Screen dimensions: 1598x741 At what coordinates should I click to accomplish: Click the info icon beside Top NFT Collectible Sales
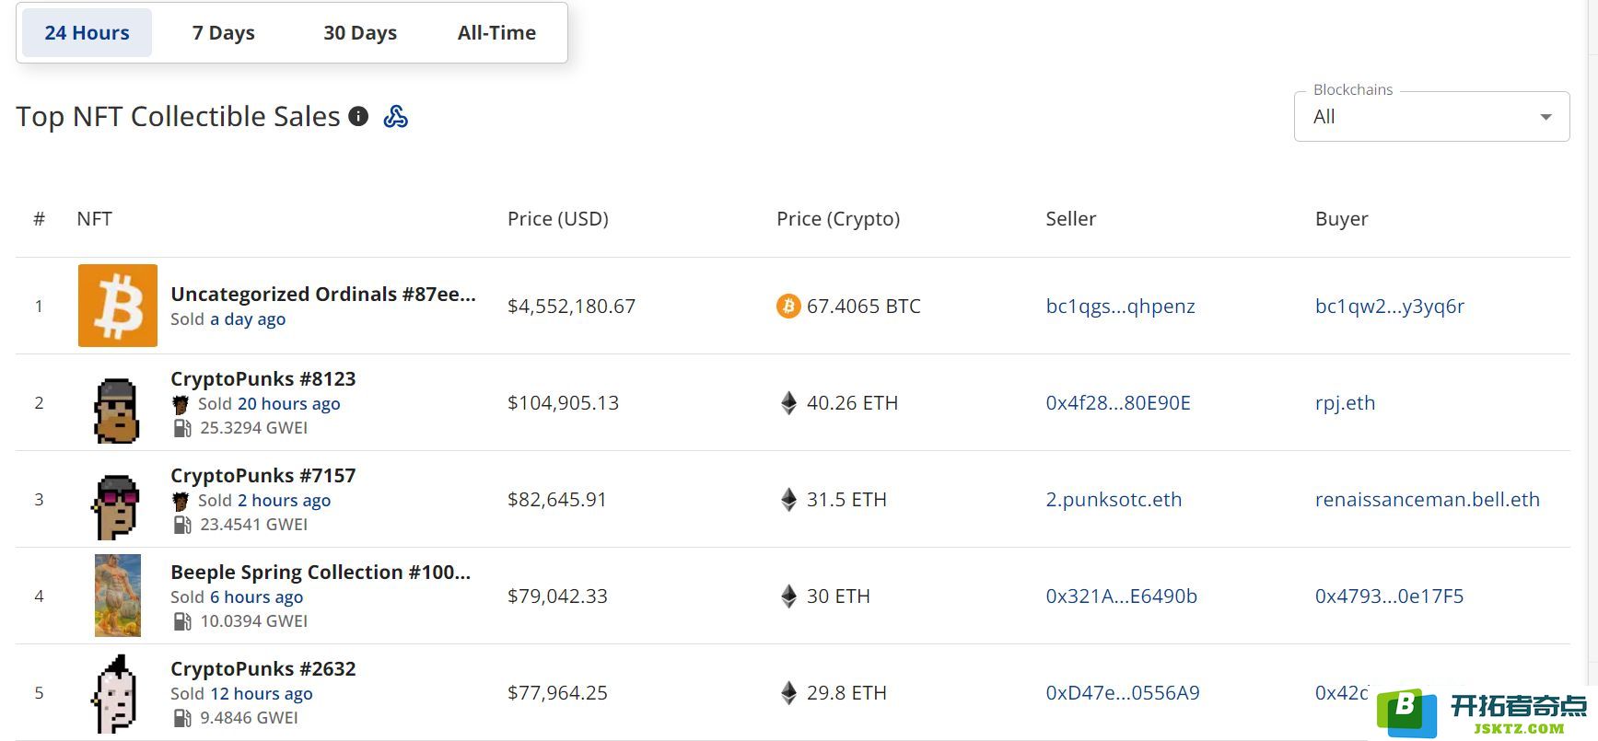[x=358, y=117]
